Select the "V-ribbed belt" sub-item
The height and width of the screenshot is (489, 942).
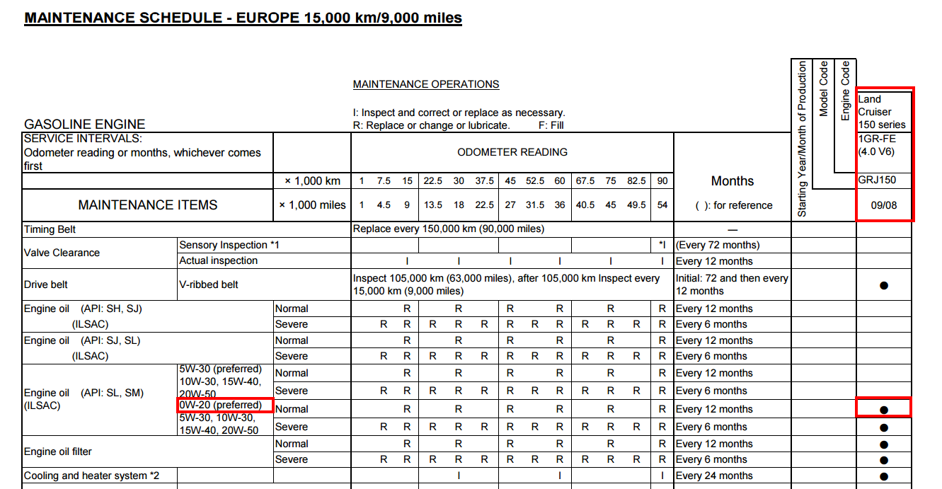[209, 284]
